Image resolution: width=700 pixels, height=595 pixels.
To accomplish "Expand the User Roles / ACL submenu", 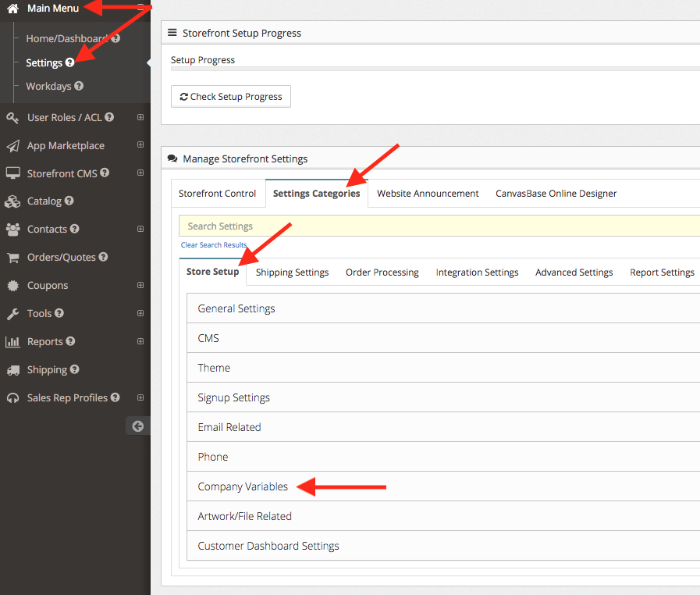I will (140, 118).
